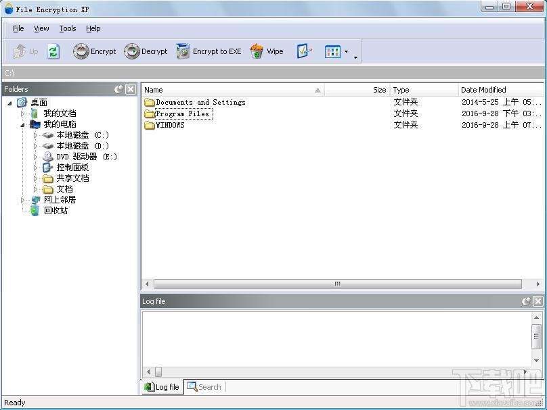Click the green Refresh icon

53,51
